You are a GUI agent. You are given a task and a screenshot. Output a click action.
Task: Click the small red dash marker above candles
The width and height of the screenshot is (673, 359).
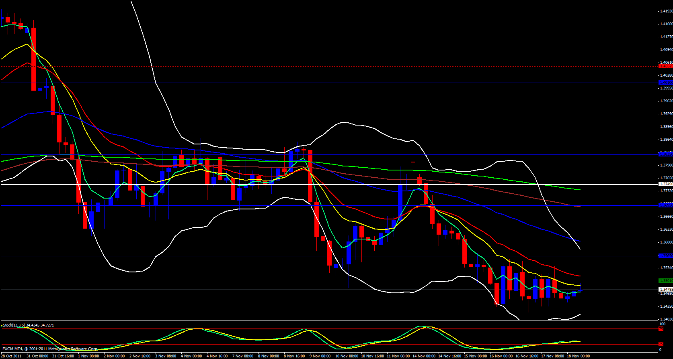click(x=413, y=162)
